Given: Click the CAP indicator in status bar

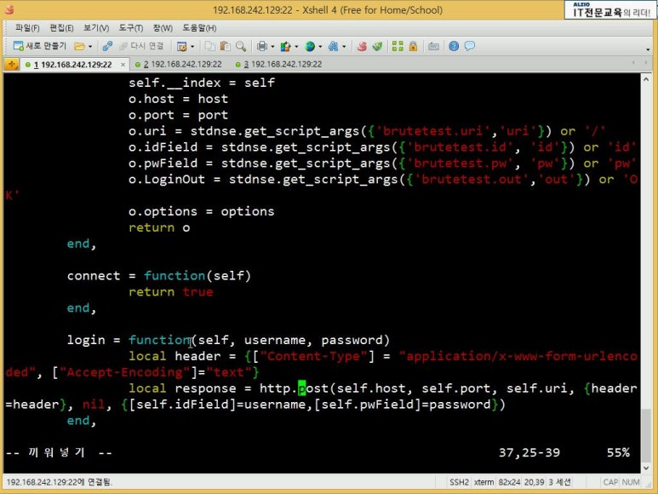Looking at the screenshot, I should (x=610, y=482).
